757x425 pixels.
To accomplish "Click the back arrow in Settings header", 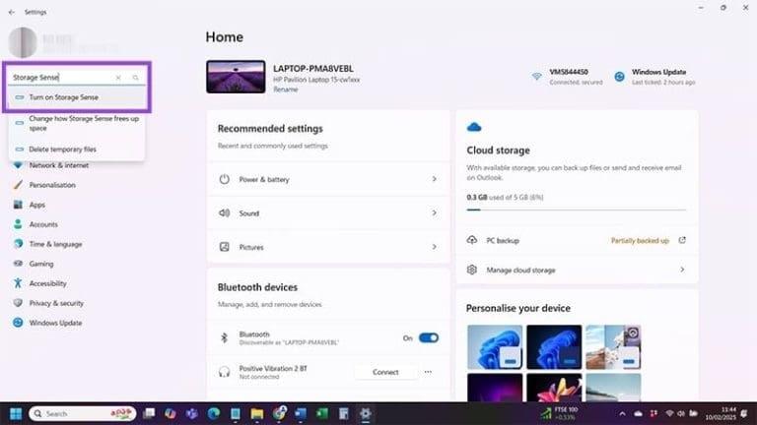I will coord(12,12).
